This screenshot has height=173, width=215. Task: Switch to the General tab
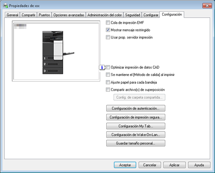[x=12, y=15]
